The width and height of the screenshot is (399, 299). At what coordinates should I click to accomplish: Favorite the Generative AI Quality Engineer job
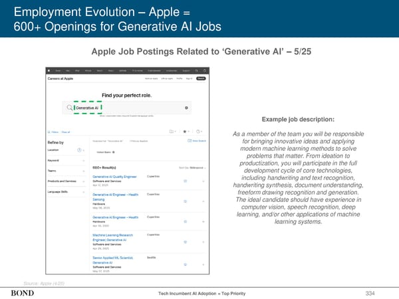[x=186, y=180]
